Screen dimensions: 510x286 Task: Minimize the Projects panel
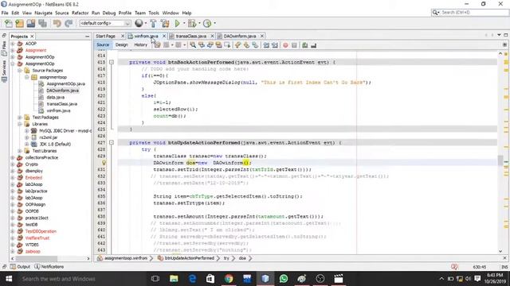(87, 37)
